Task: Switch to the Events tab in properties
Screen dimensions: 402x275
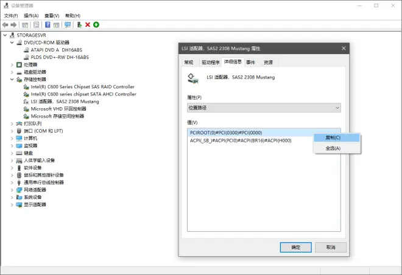Action: [x=250, y=62]
